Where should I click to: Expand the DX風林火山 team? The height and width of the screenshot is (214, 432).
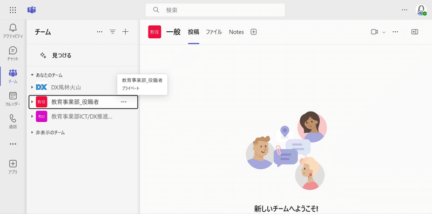(x=32, y=87)
